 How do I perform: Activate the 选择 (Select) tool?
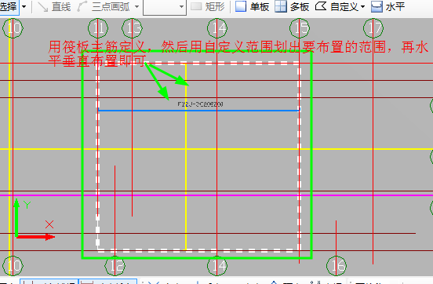click(9, 6)
